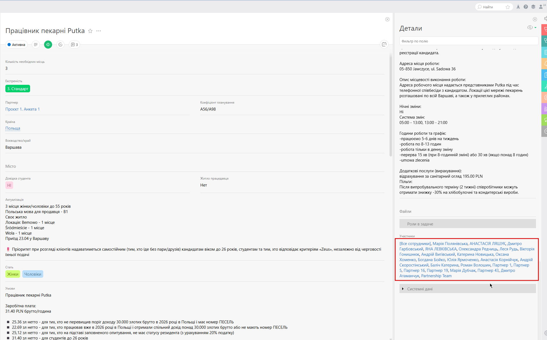Star the Працівник пекарні Putka task title
The image size is (547, 340).
90,31
